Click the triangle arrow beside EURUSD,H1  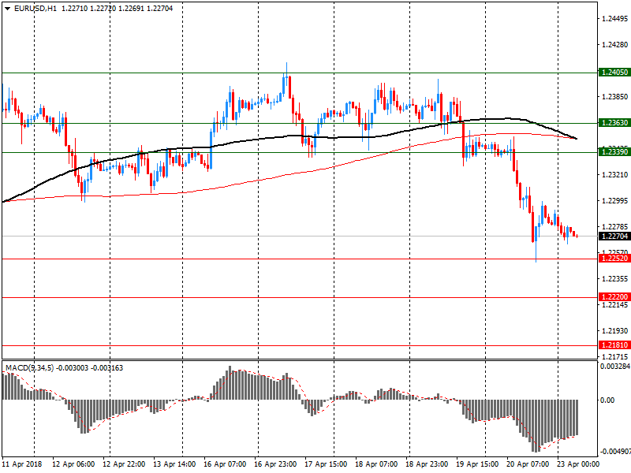[7, 8]
